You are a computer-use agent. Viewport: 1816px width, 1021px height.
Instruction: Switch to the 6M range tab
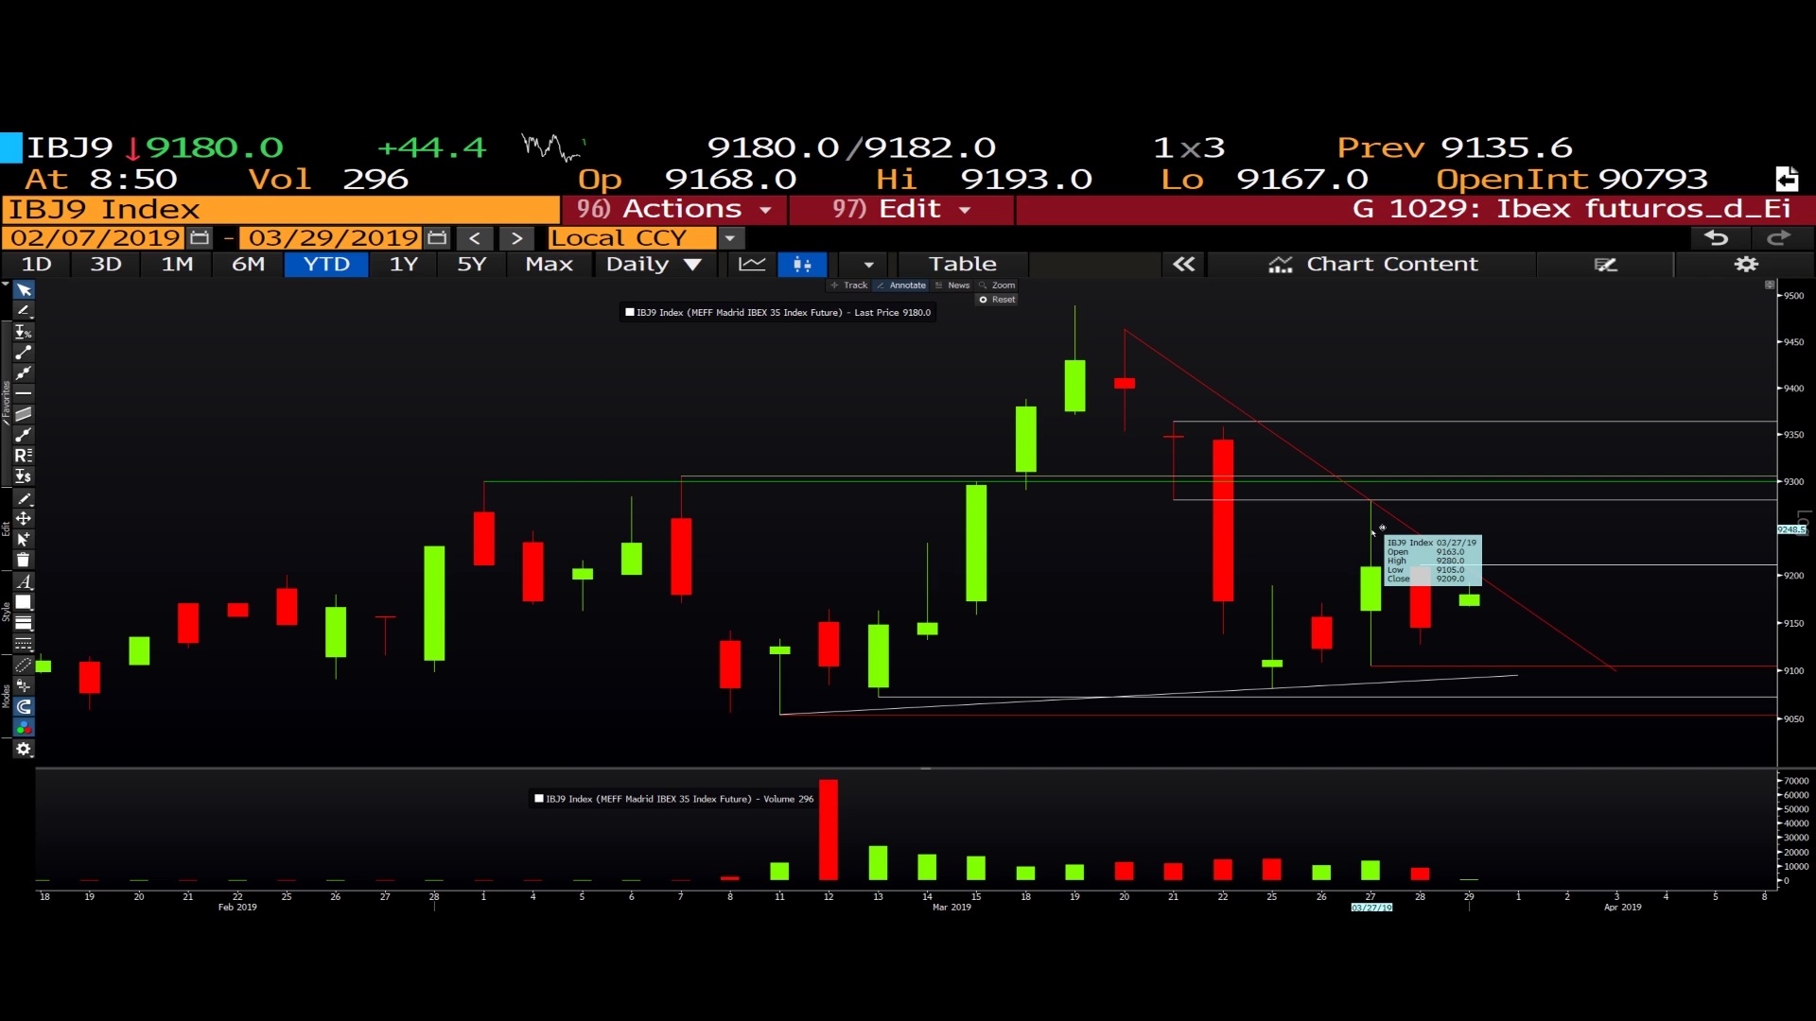tap(248, 265)
